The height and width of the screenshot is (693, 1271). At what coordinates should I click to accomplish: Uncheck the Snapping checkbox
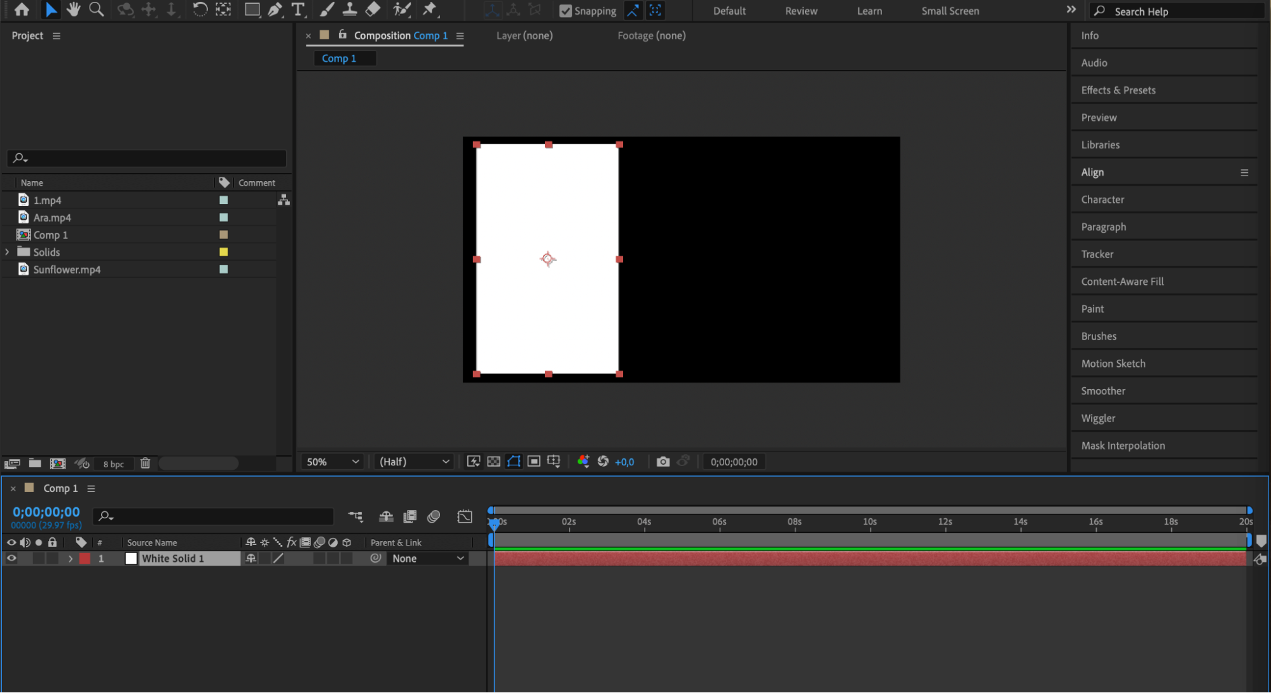point(565,11)
